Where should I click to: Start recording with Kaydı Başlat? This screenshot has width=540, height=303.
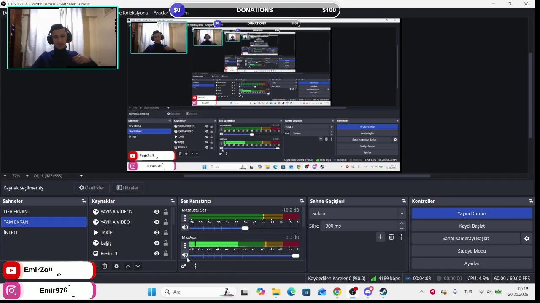472,226
